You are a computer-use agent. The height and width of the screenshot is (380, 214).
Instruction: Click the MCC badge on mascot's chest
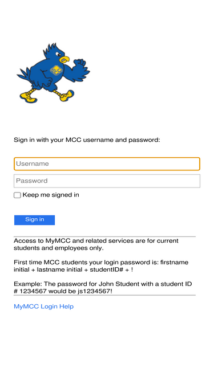[x=56, y=71]
